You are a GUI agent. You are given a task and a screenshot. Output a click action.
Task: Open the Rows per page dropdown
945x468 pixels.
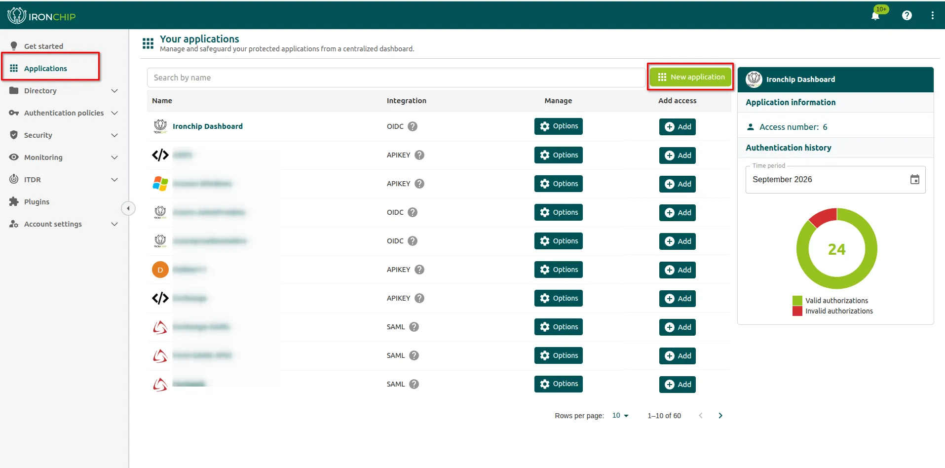click(620, 416)
